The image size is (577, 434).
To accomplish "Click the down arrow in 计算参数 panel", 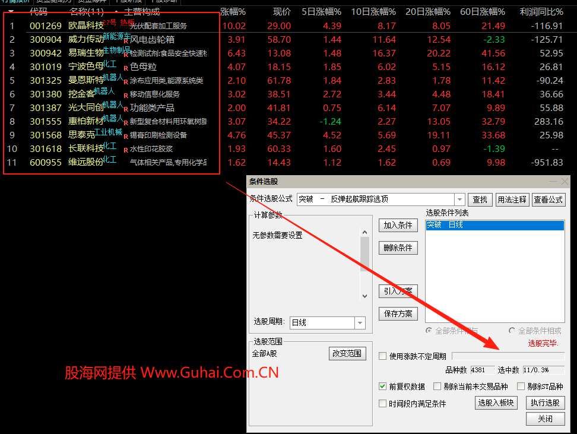I will pos(364,296).
